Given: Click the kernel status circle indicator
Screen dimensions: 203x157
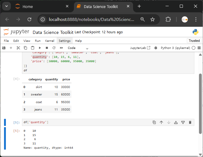Looking at the screenshot, I should (x=193, y=48).
